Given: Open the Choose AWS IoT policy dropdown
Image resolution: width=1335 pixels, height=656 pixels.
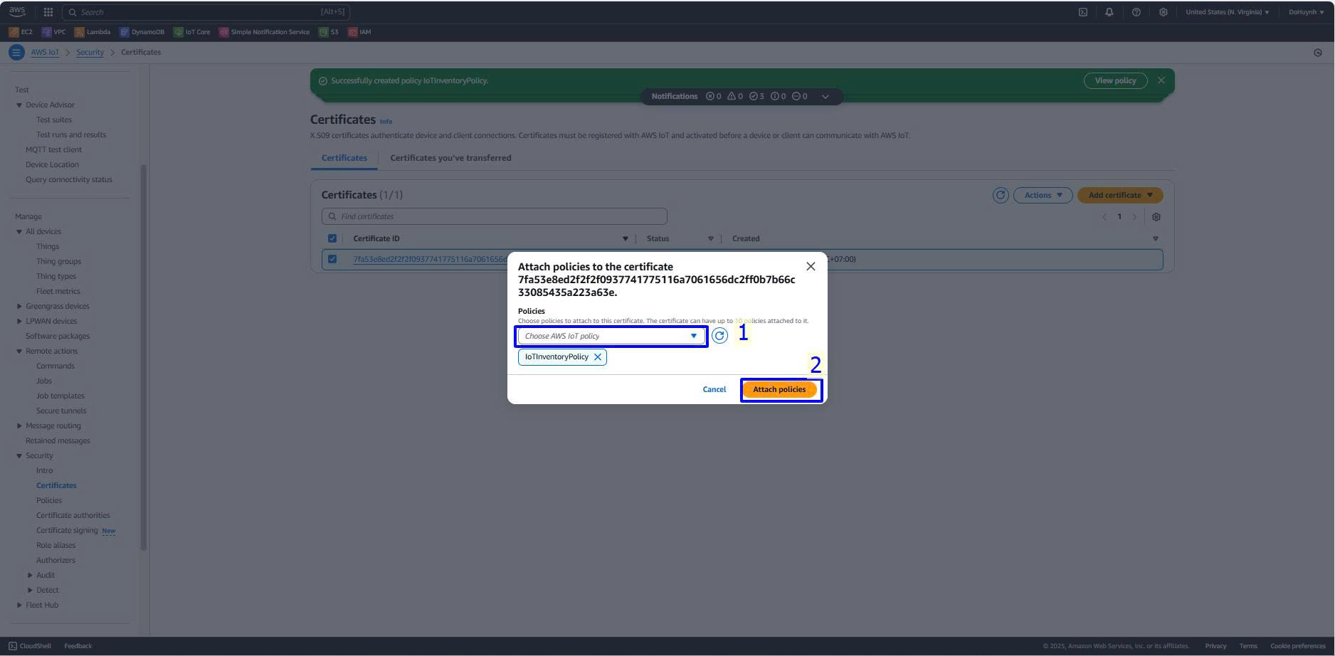Looking at the screenshot, I should (611, 336).
